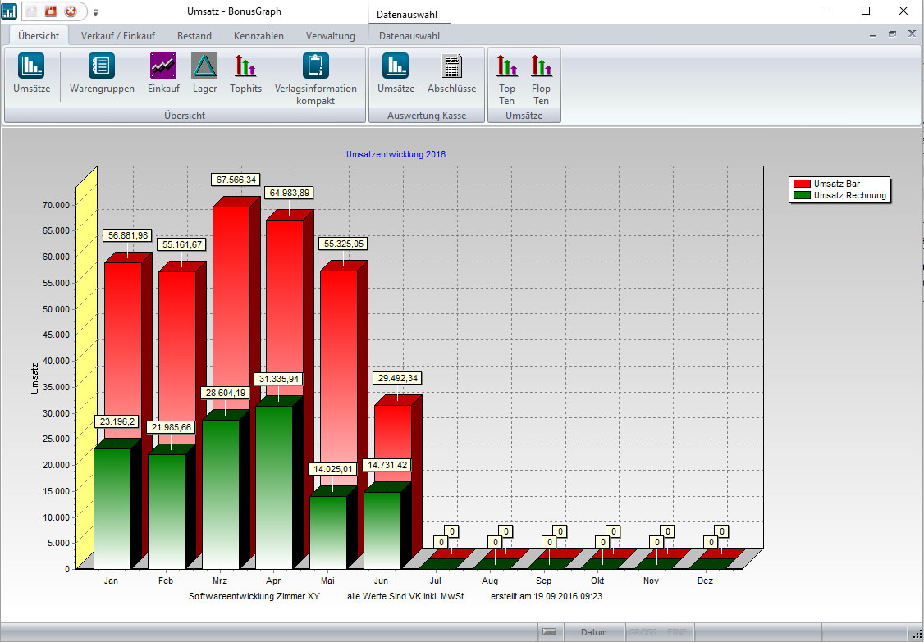
Task: Click the Datum status bar field
Action: point(594,632)
